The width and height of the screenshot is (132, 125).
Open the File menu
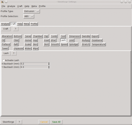pyautogui.click(x=3, y=6)
